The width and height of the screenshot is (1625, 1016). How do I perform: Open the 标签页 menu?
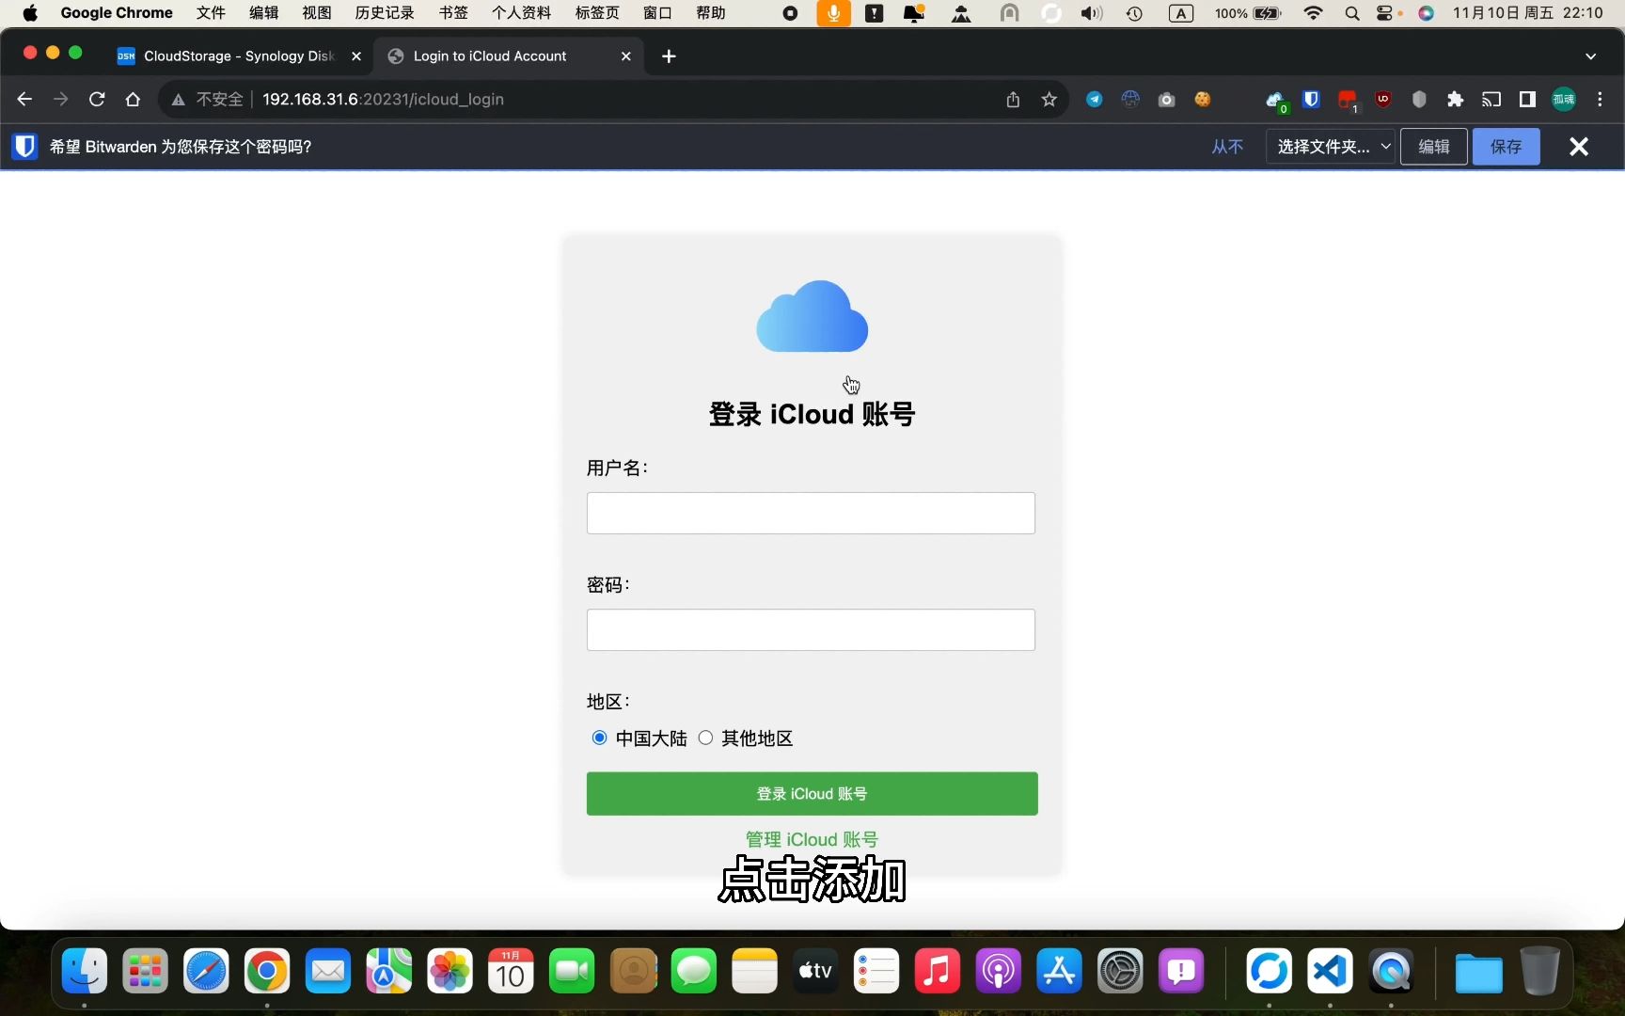(597, 13)
